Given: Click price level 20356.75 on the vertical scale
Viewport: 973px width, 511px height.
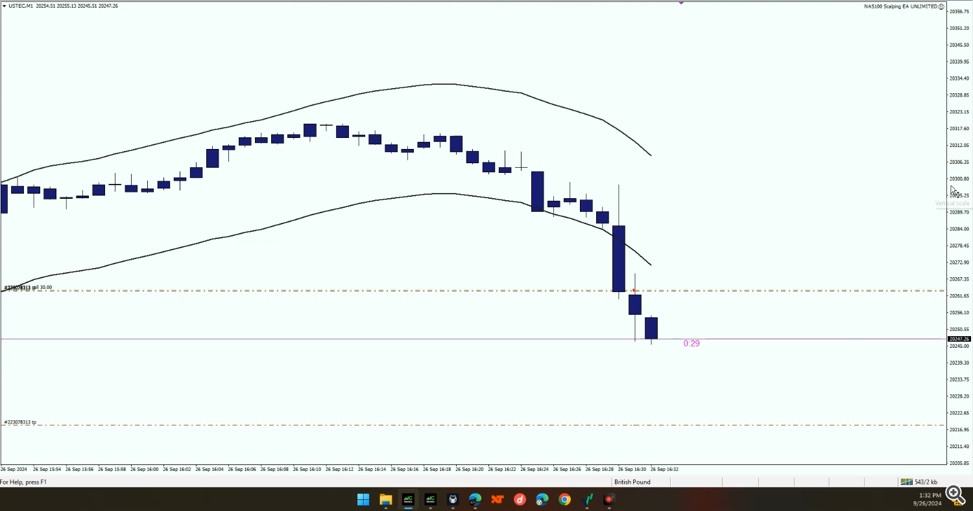Looking at the screenshot, I should pos(959,12).
